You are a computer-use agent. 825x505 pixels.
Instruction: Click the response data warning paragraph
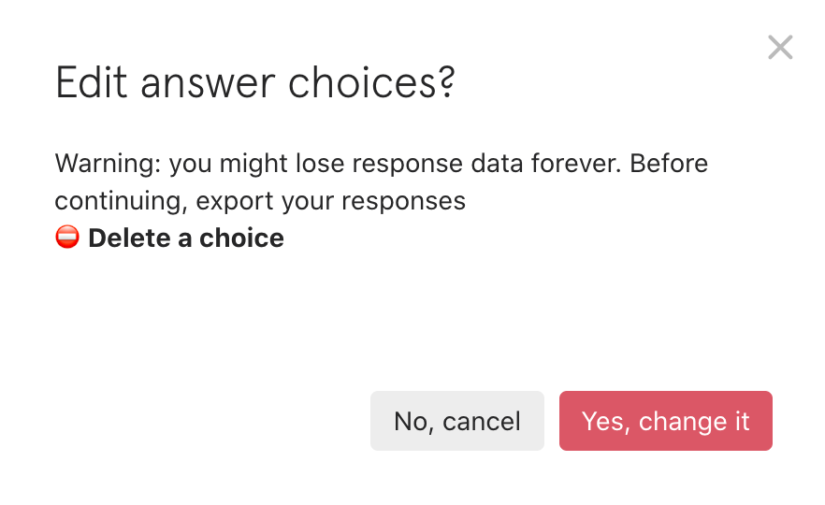click(x=382, y=182)
